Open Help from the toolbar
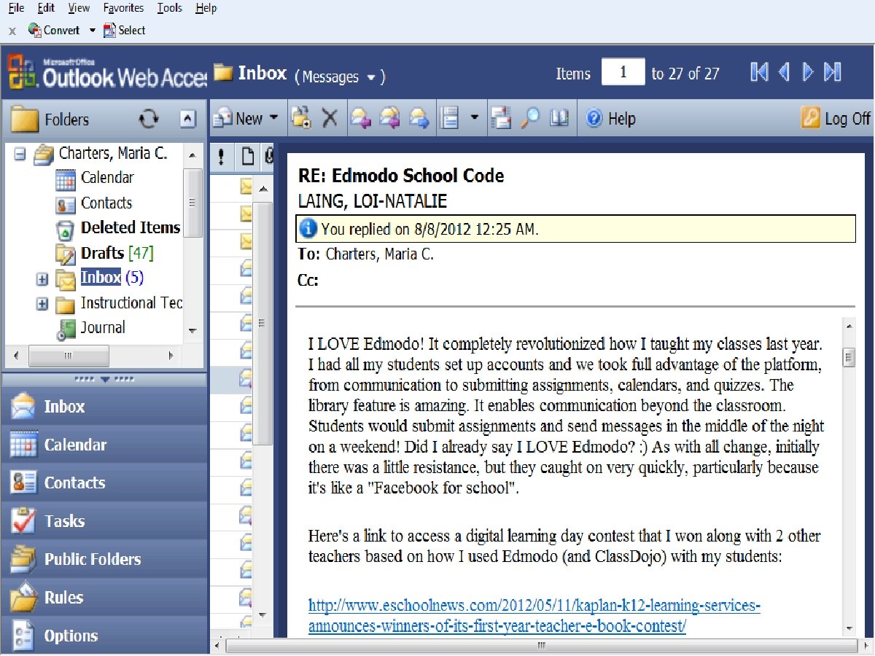Image resolution: width=875 pixels, height=656 pixels. [x=611, y=119]
